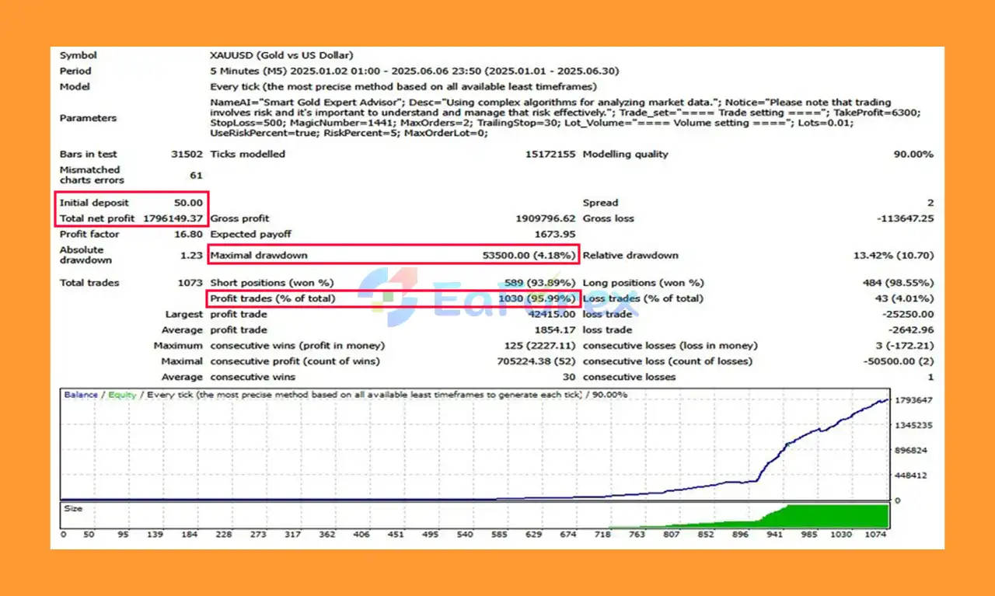The image size is (995, 596).
Task: Click the 1074 label on horizontal axis
Action: tap(876, 535)
